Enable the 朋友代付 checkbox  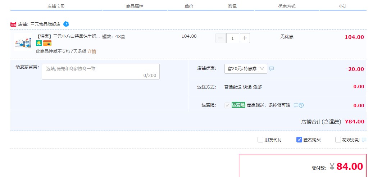tap(260, 140)
